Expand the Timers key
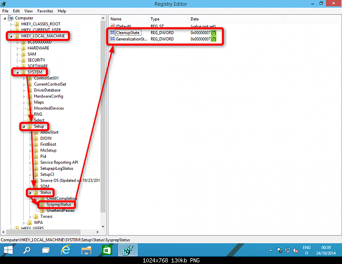Image resolution: width=342 pixels, height=264 pixels. pos(31,217)
